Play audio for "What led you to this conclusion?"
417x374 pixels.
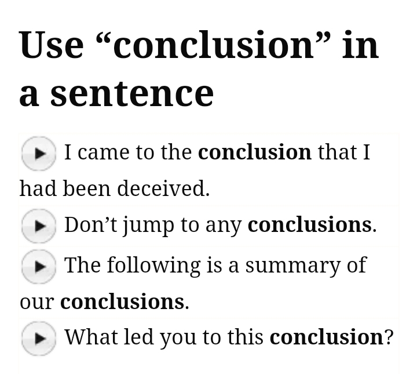click(39, 337)
